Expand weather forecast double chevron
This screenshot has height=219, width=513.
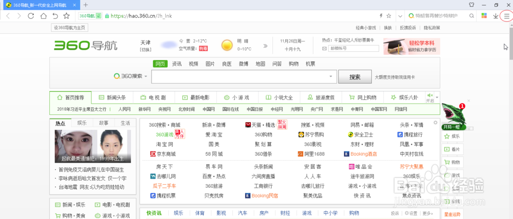pos(265,46)
